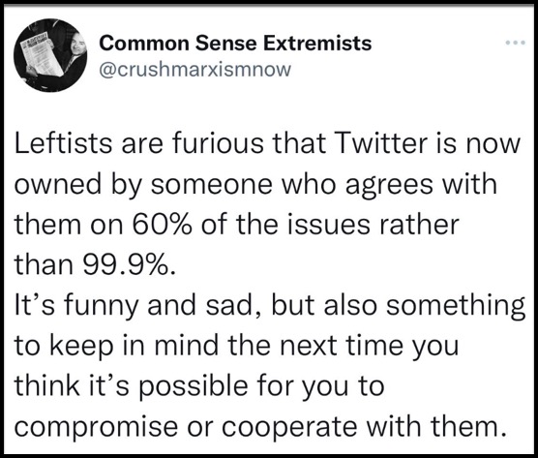Click the line "think it's possible for you"

(x=199, y=387)
